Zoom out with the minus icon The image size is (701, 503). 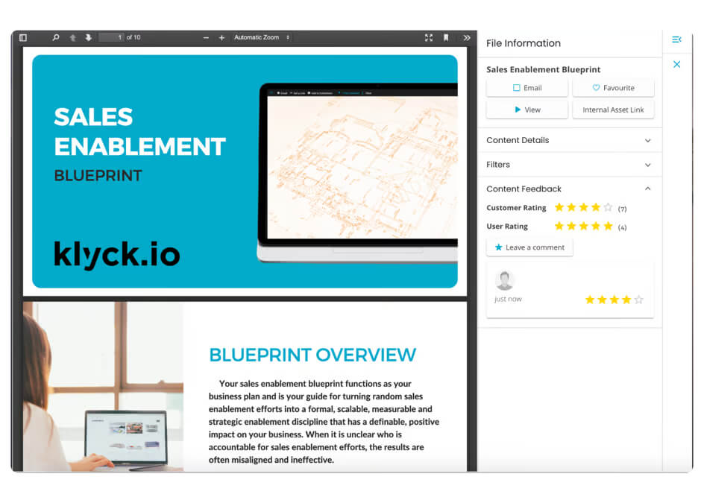(206, 38)
